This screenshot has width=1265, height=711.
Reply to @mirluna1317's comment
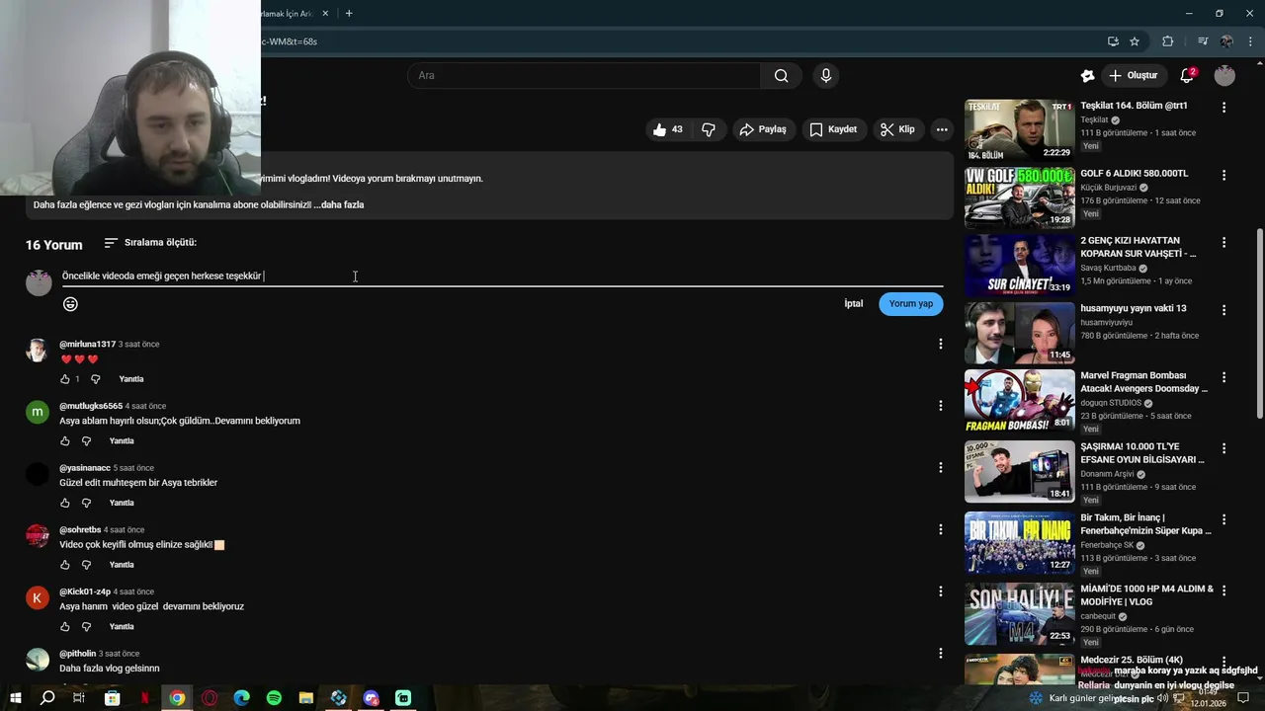pyautogui.click(x=131, y=379)
